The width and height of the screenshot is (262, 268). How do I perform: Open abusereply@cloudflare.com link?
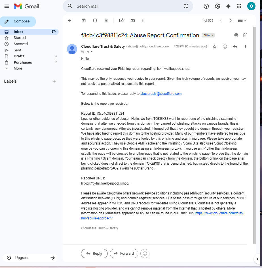point(161,94)
